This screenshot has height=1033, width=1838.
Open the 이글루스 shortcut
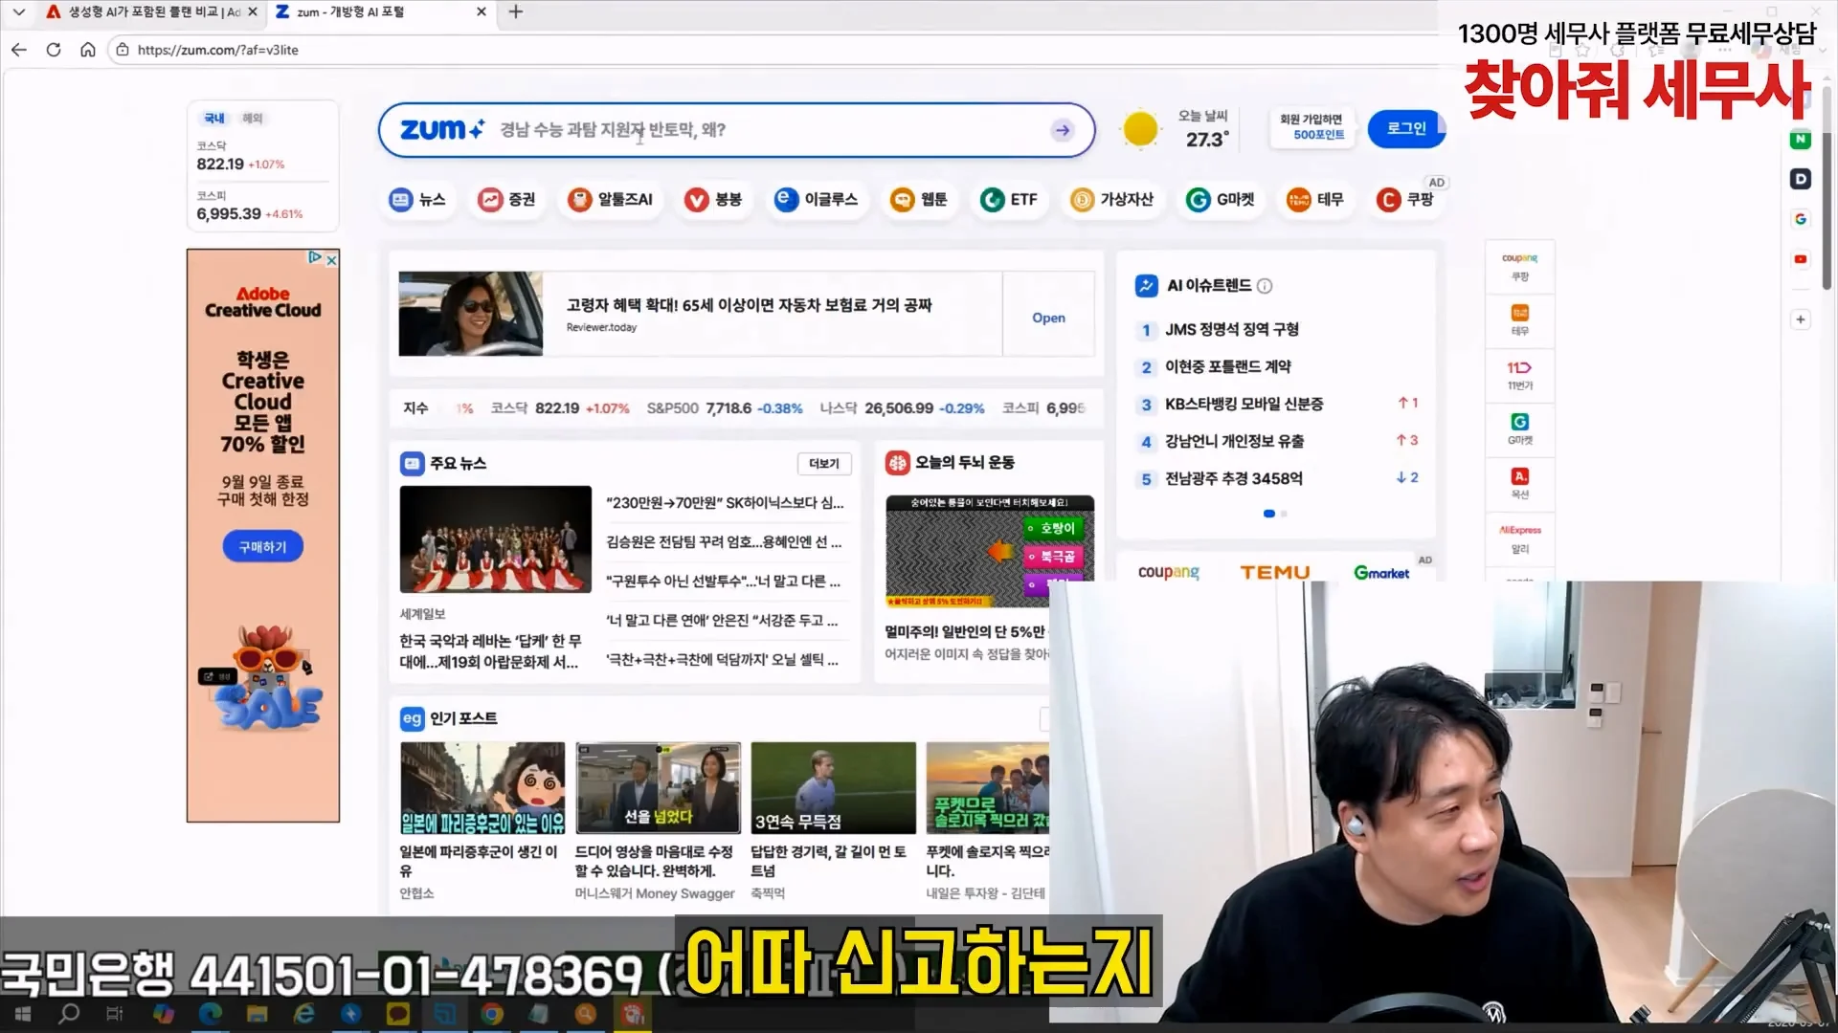pos(817,199)
